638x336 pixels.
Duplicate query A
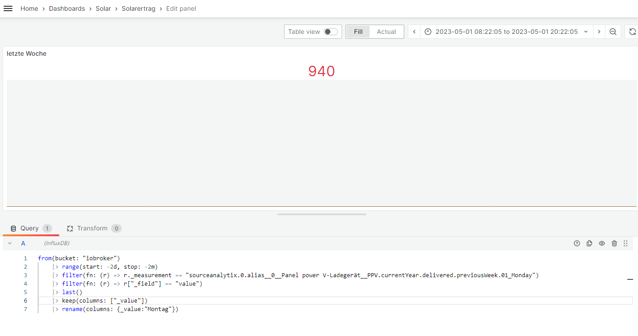[589, 243]
